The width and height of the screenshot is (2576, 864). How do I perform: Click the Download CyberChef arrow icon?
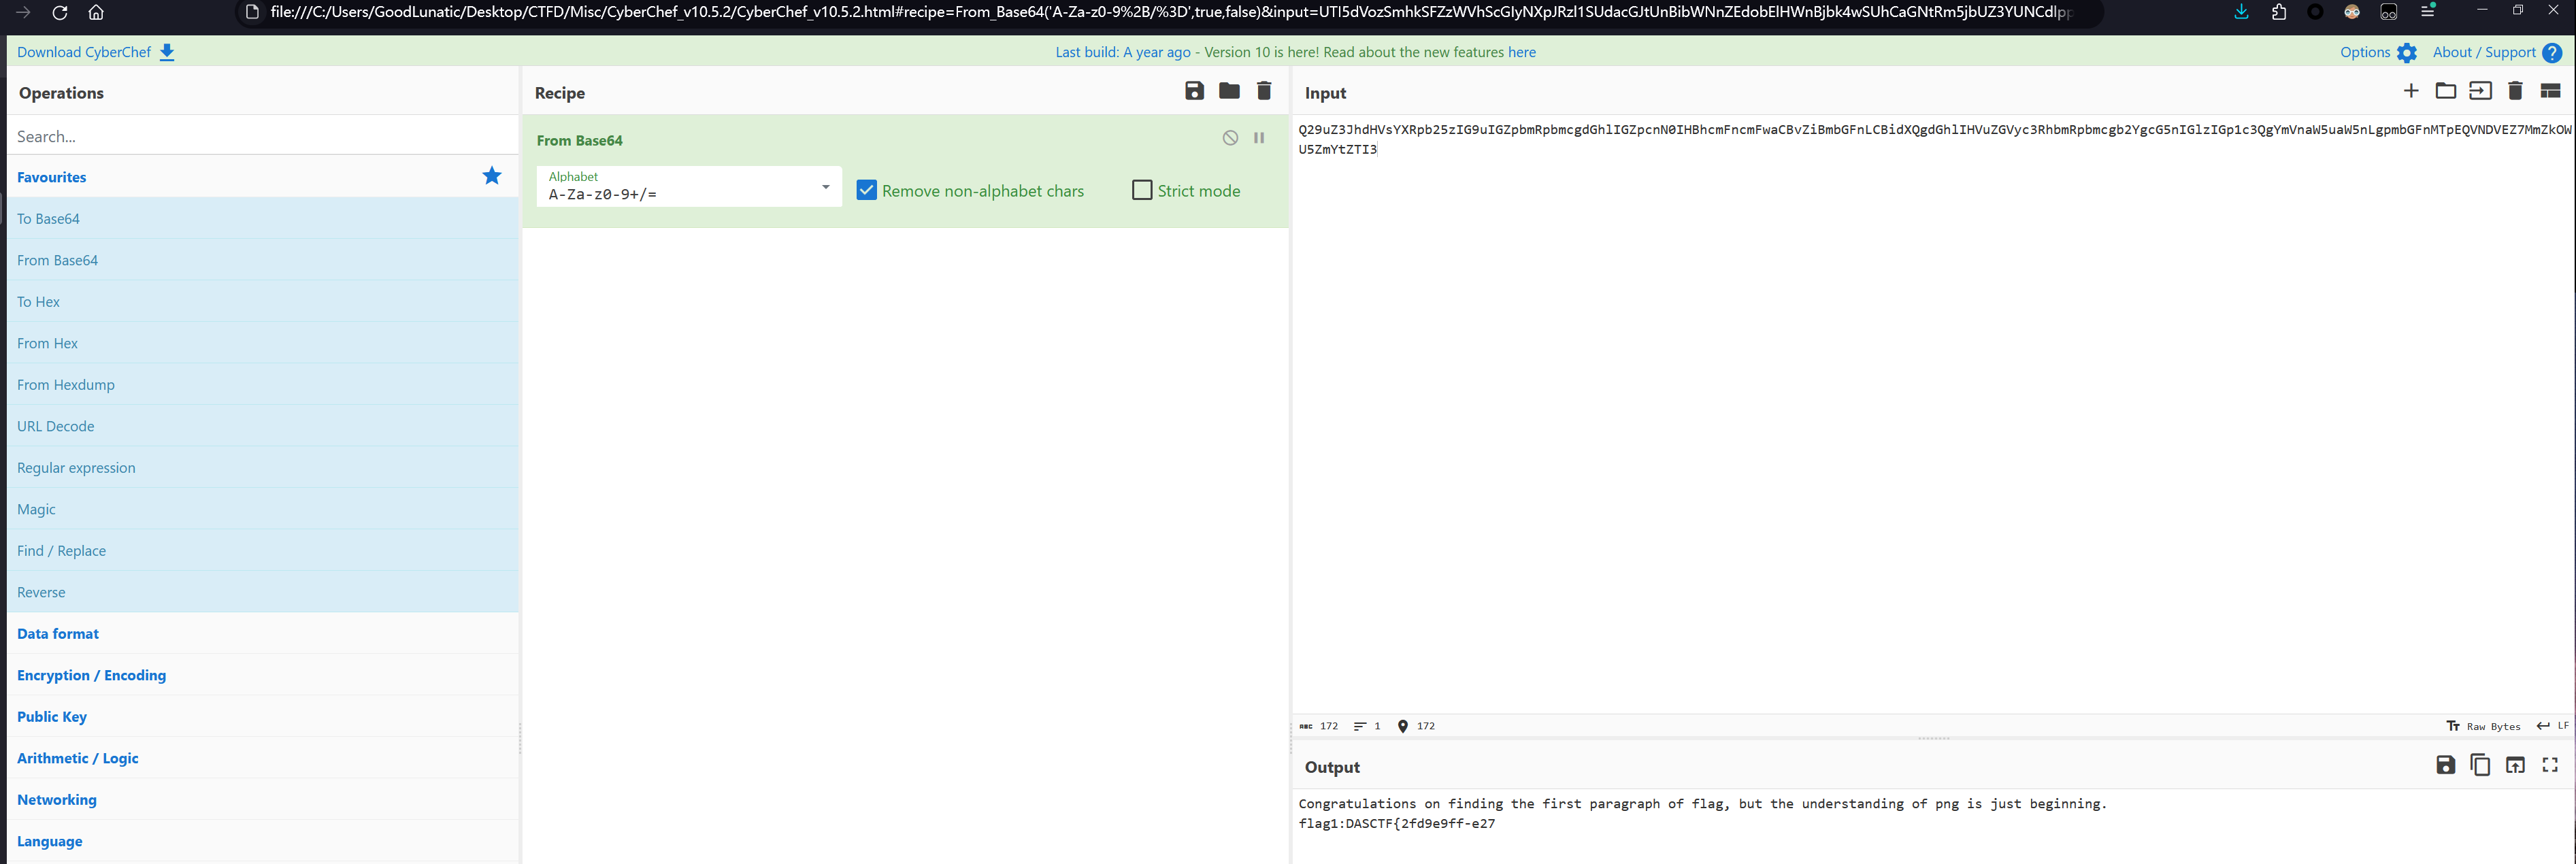(167, 52)
